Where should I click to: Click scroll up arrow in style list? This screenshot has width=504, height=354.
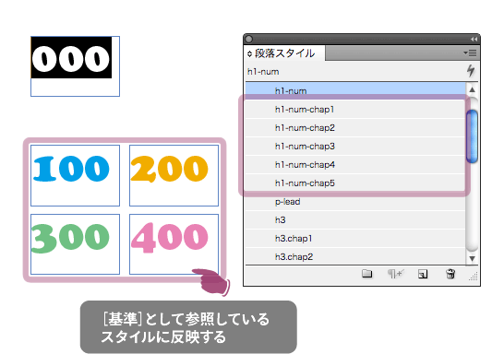pos(472,89)
